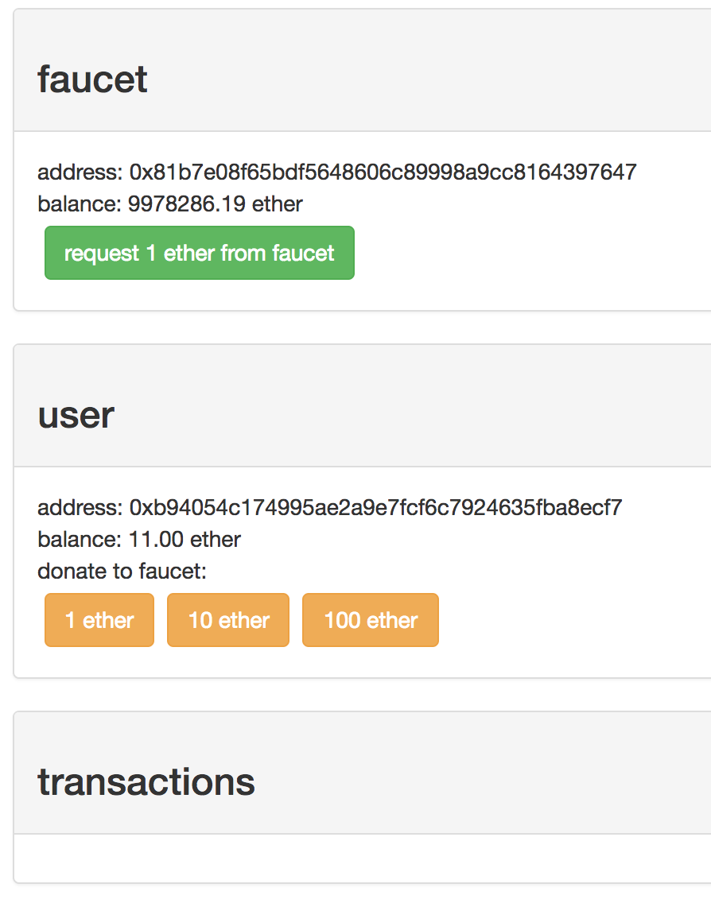Click the "donate to faucet:" label
The height and width of the screenshot is (903, 711).
[x=122, y=572]
